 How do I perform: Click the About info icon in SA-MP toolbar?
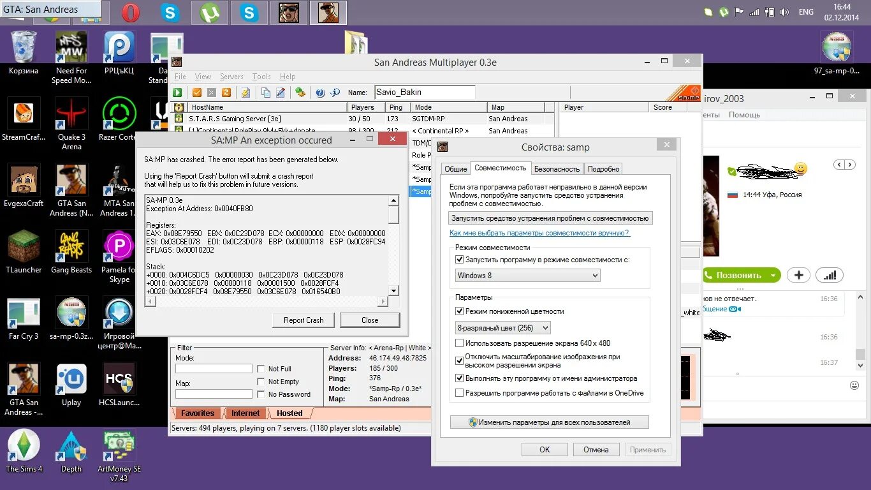coord(335,93)
